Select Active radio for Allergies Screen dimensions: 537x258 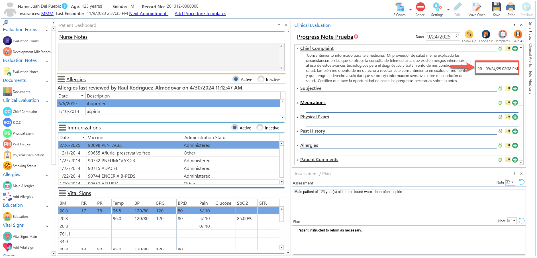click(236, 79)
